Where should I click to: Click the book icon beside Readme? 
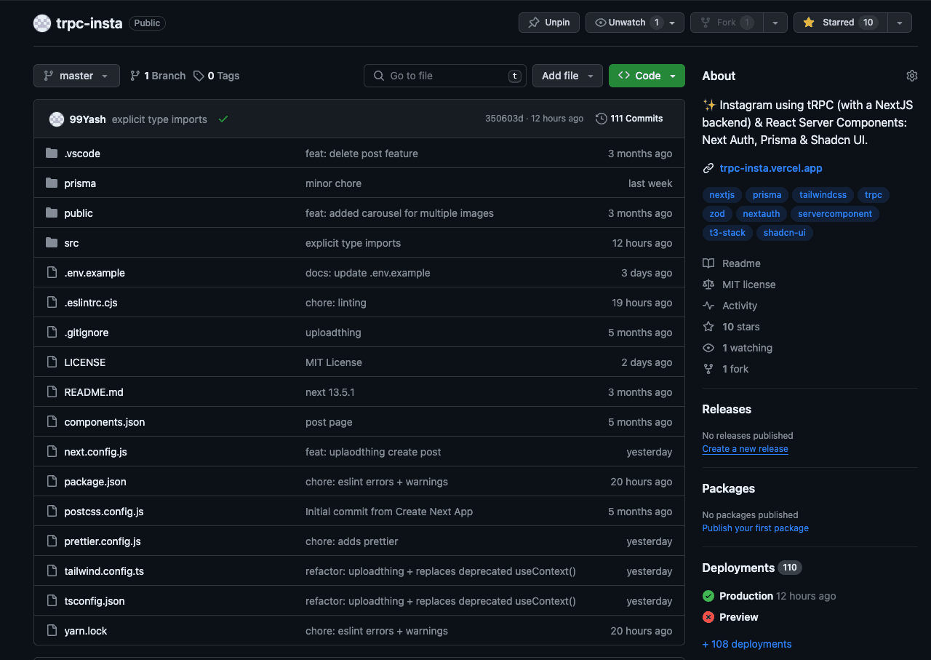pos(708,263)
